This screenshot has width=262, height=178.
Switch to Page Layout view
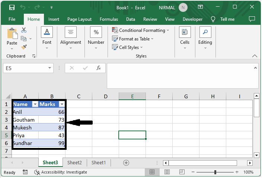(167, 172)
